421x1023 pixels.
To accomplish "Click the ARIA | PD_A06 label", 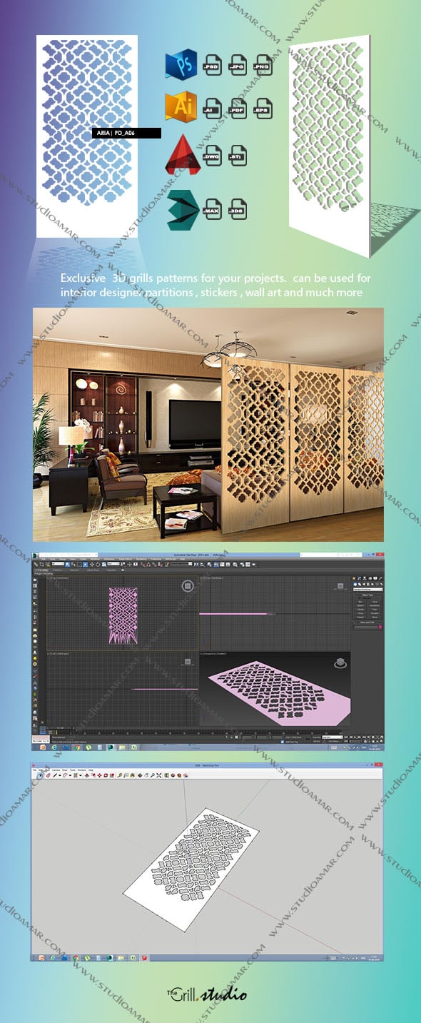I will click(127, 133).
